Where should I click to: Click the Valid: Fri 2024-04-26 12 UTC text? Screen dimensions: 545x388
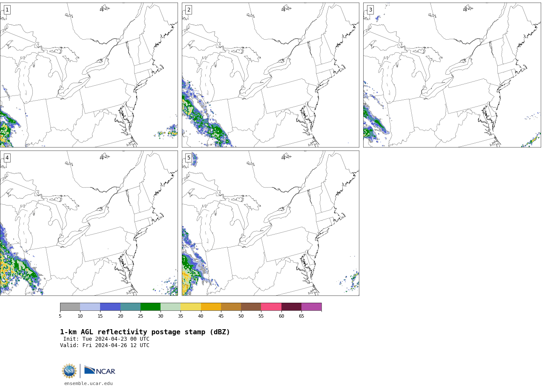(x=105, y=345)
